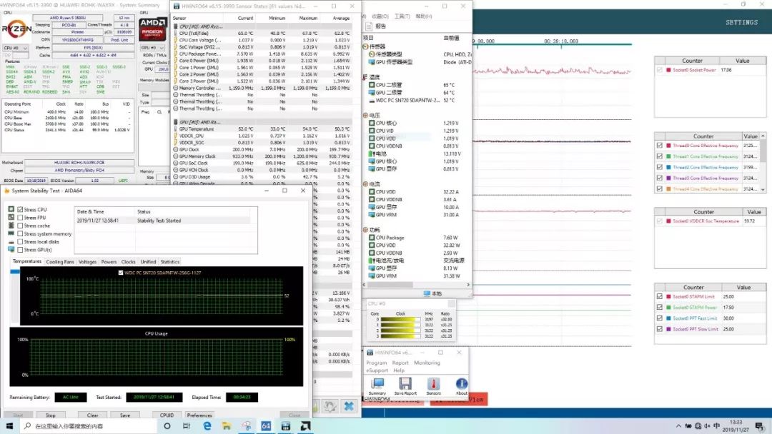The width and height of the screenshot is (772, 434).
Task: Open SETTINGS in monitoring app header
Action: [741, 23]
